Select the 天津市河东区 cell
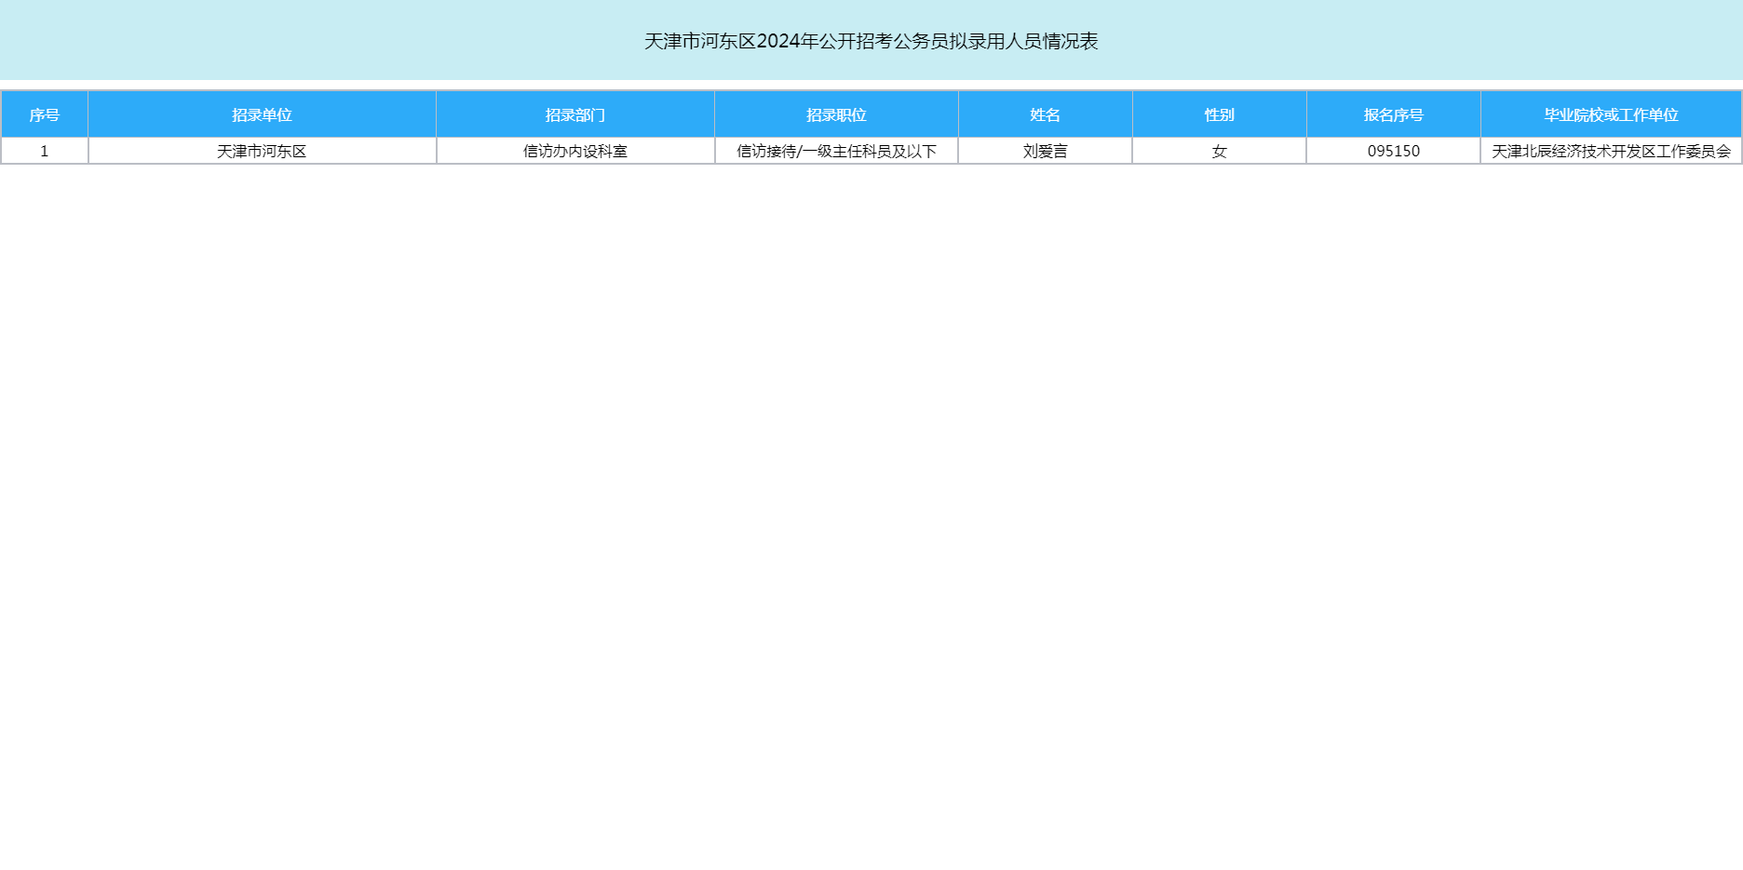This screenshot has height=870, width=1743. tap(262, 151)
